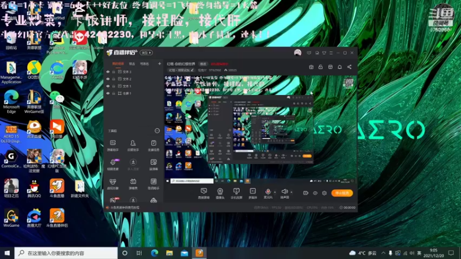
Task: Add a new scene with plus icon
Action: tap(160, 63)
